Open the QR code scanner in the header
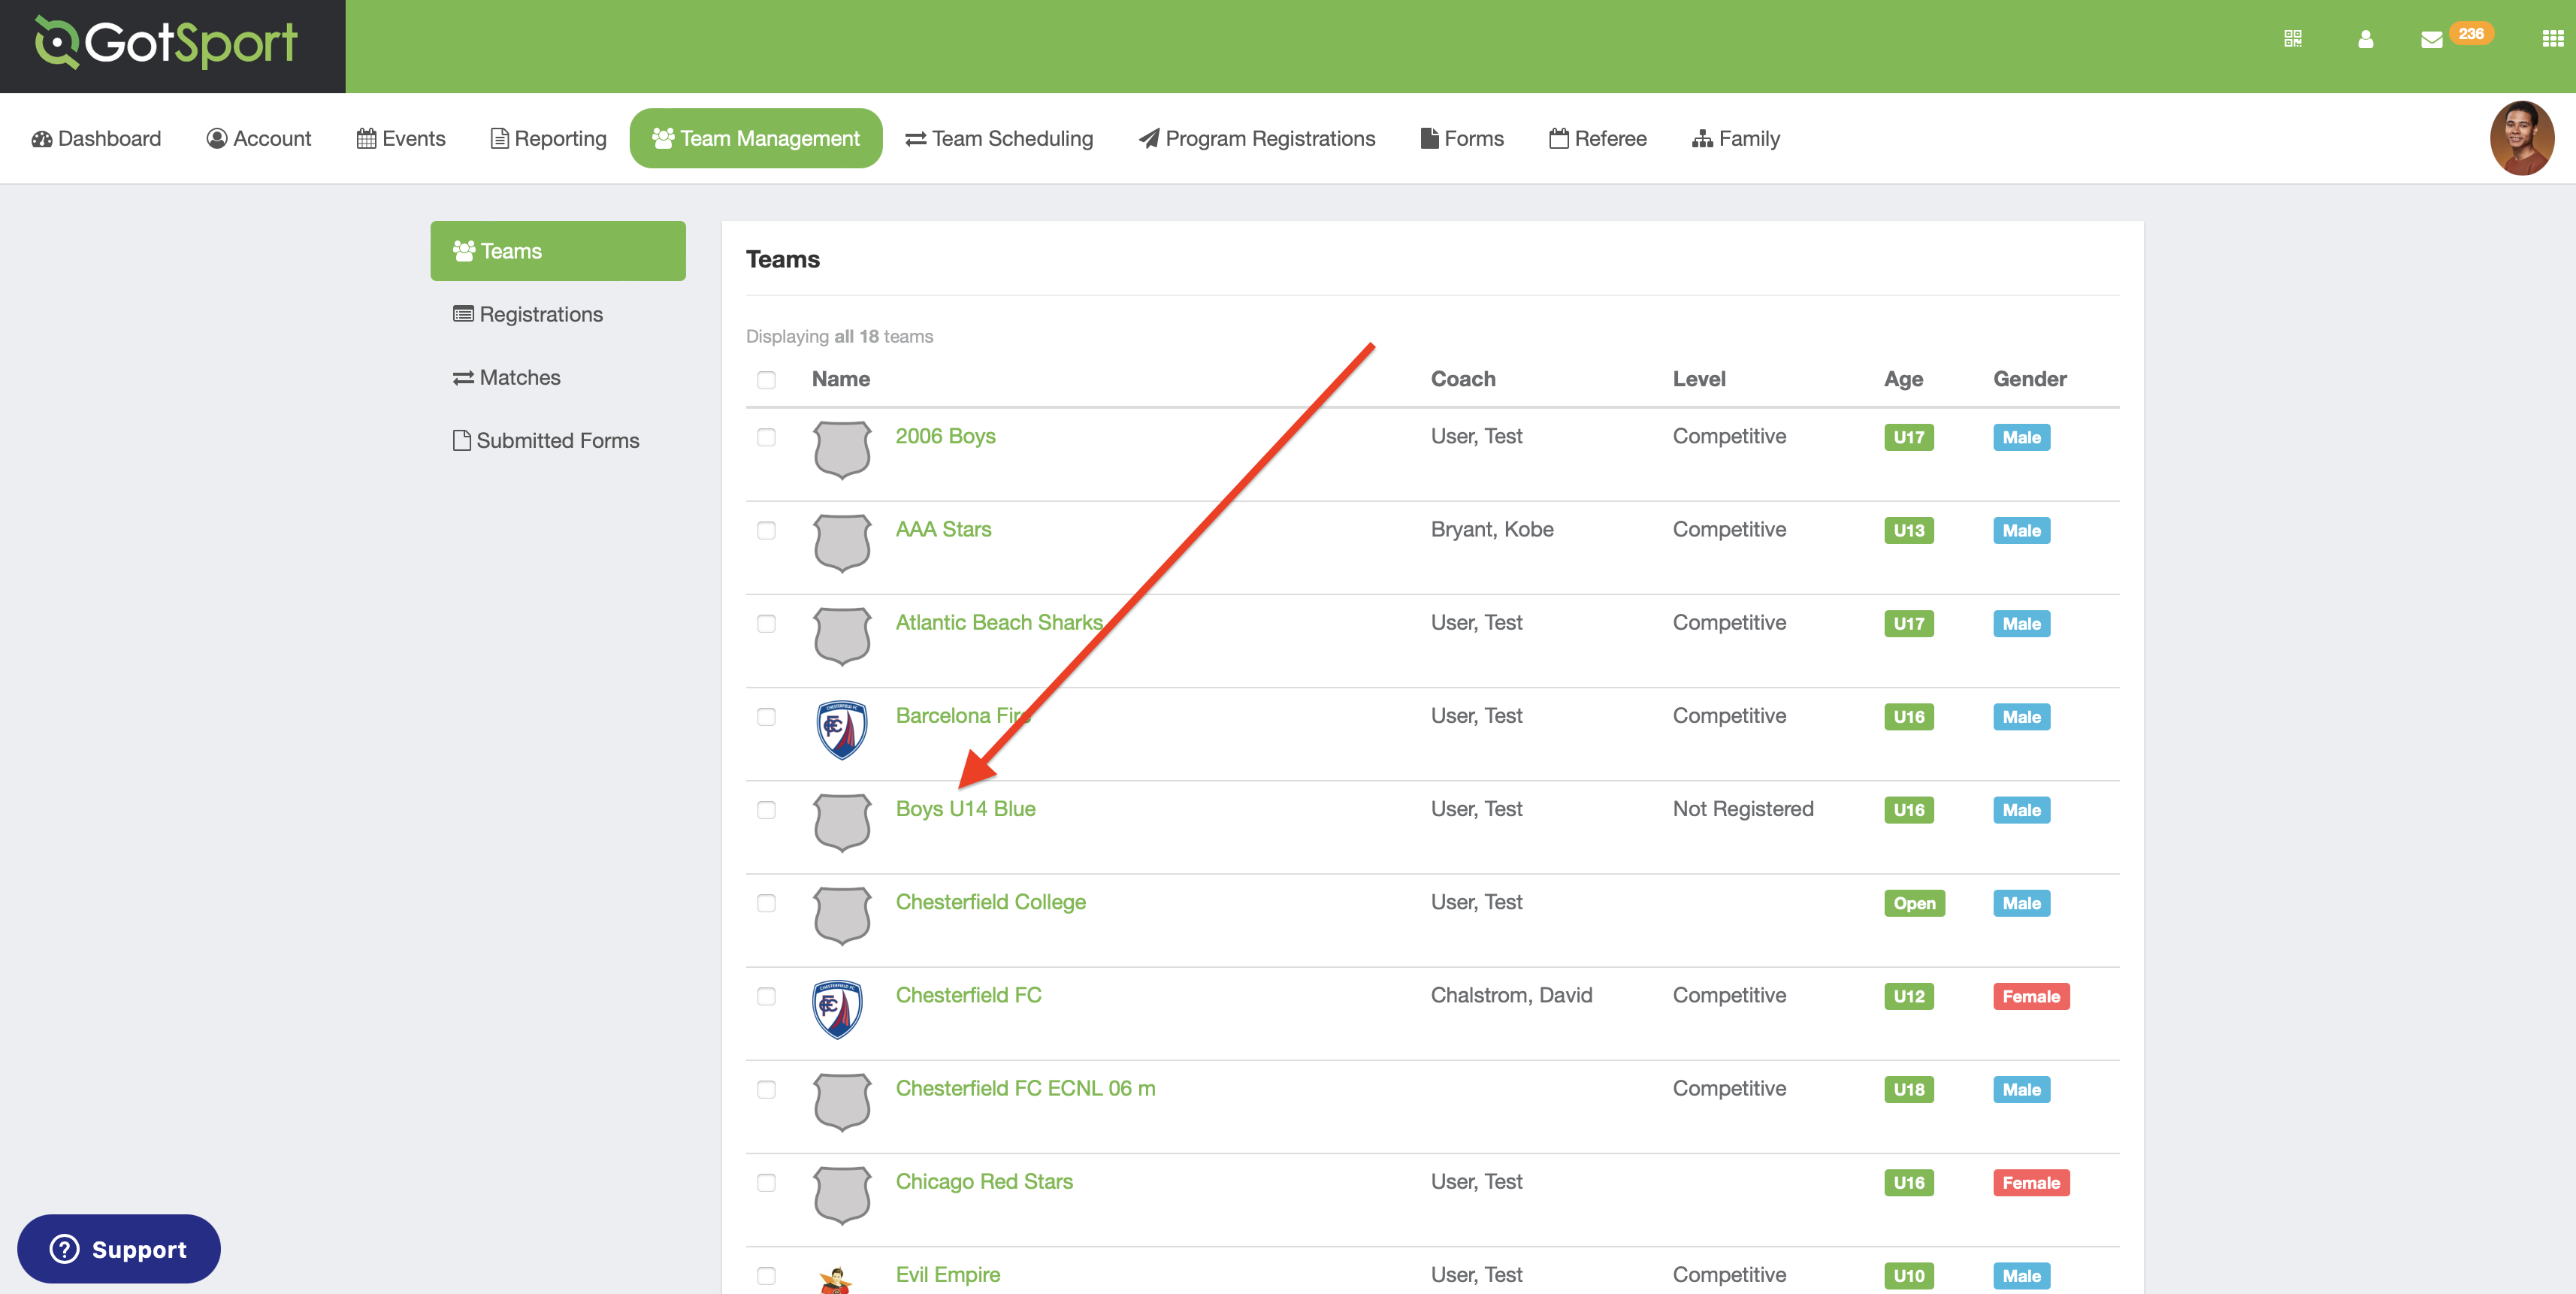Viewport: 2576px width, 1294px height. pyautogui.click(x=2292, y=38)
